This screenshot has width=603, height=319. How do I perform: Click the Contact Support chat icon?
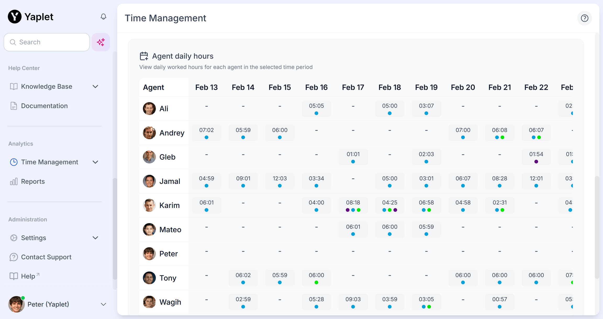point(14,257)
